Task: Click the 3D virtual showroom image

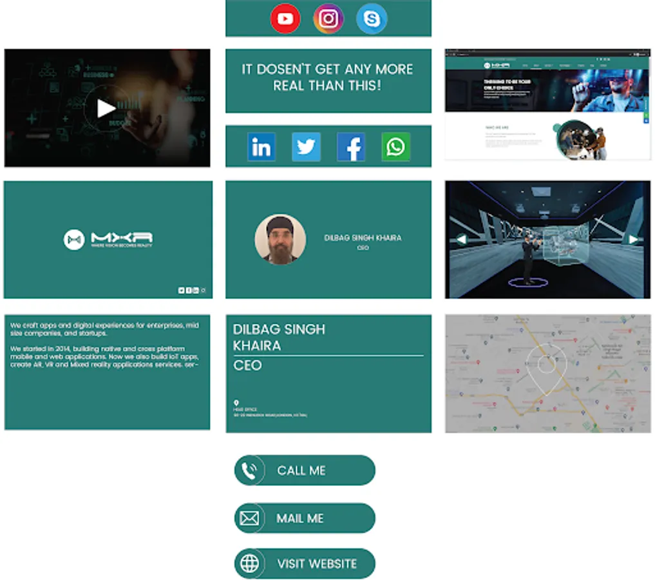Action: 547,240
